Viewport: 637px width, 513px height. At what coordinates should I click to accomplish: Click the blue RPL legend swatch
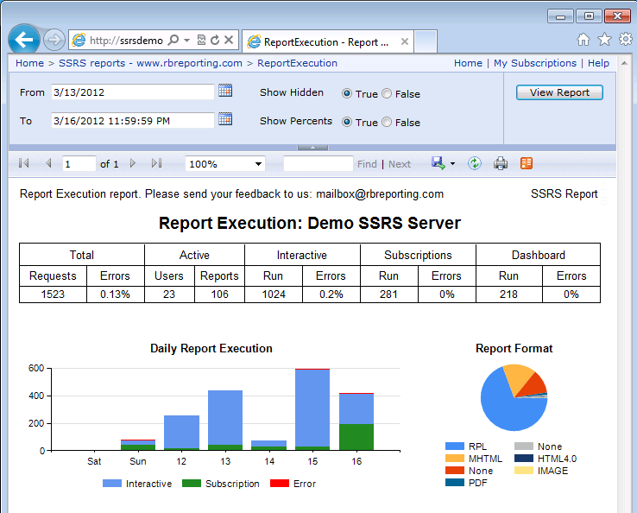coord(454,446)
